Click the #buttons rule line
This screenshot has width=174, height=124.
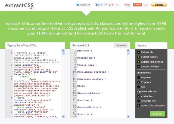pos(85,114)
